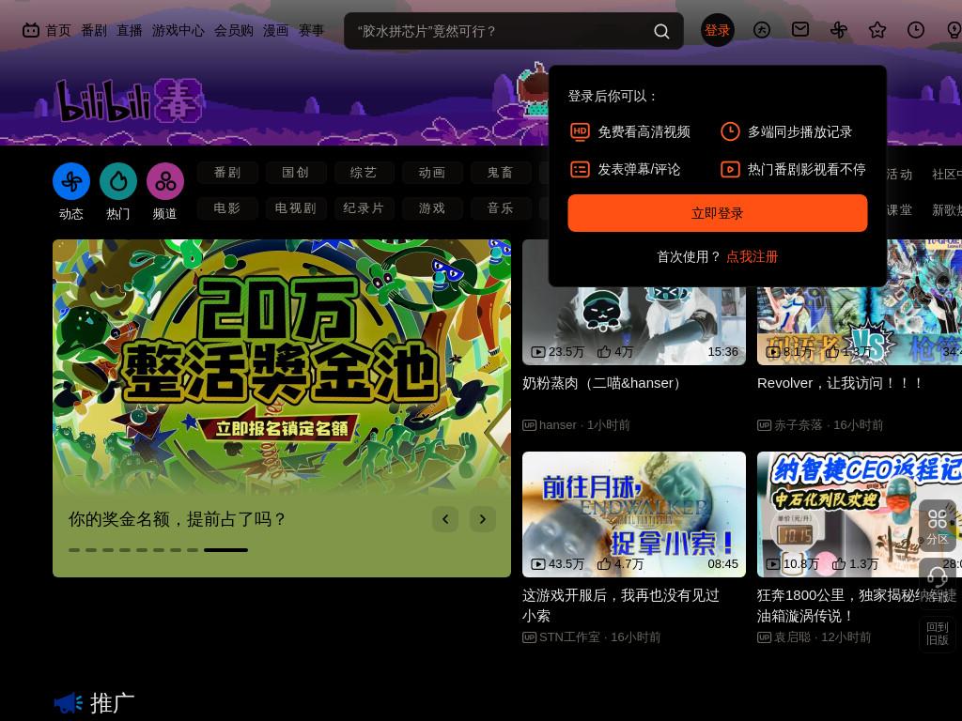Click the 分区 grid icon on right sidebar
The height and width of the screenshot is (721, 962).
tap(937, 526)
